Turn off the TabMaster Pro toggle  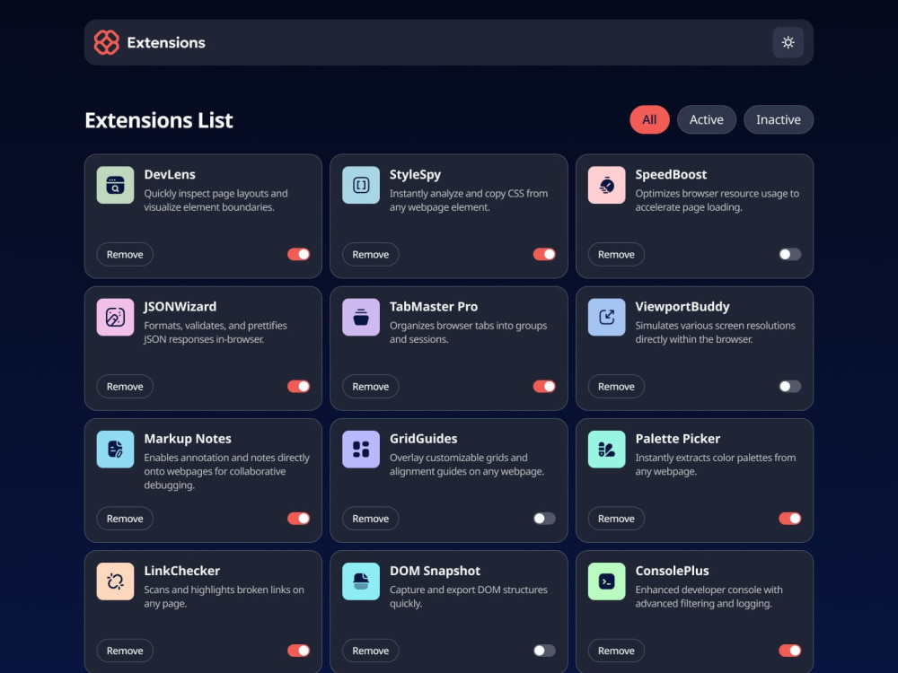[x=544, y=386]
